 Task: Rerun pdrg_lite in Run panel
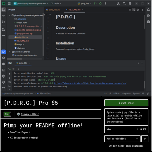coord(10,69)
